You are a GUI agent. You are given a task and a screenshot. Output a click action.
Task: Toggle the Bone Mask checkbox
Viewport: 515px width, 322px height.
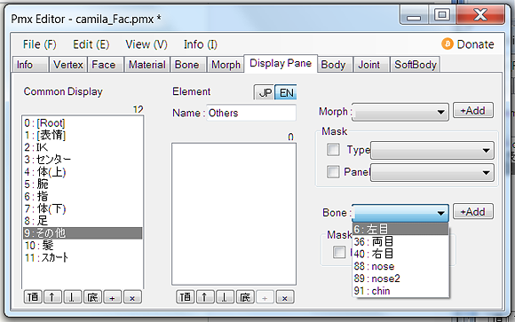tap(339, 252)
